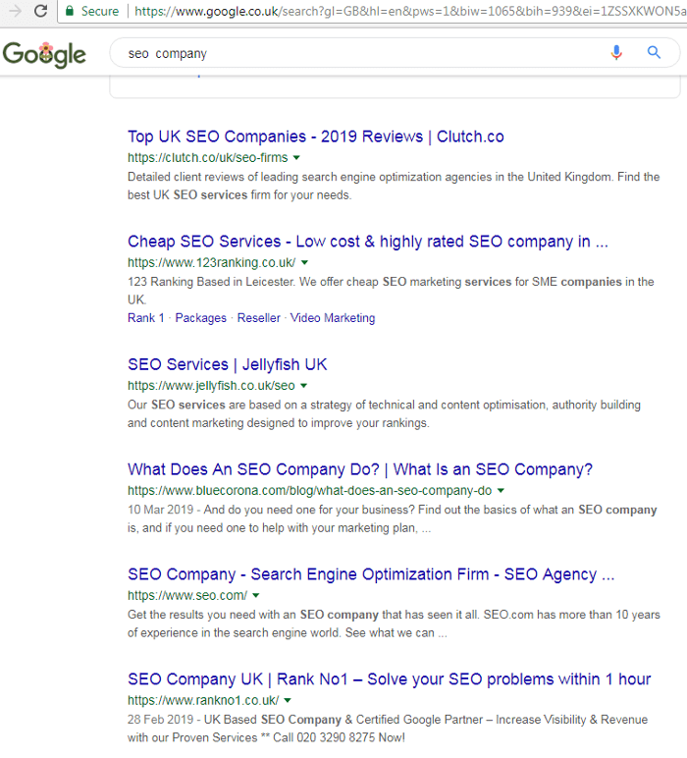This screenshot has height=758, width=687.
Task: Click the blue search magnifier icon
Action: pyautogui.click(x=655, y=53)
